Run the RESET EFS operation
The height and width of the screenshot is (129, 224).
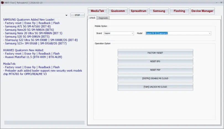[155, 61]
